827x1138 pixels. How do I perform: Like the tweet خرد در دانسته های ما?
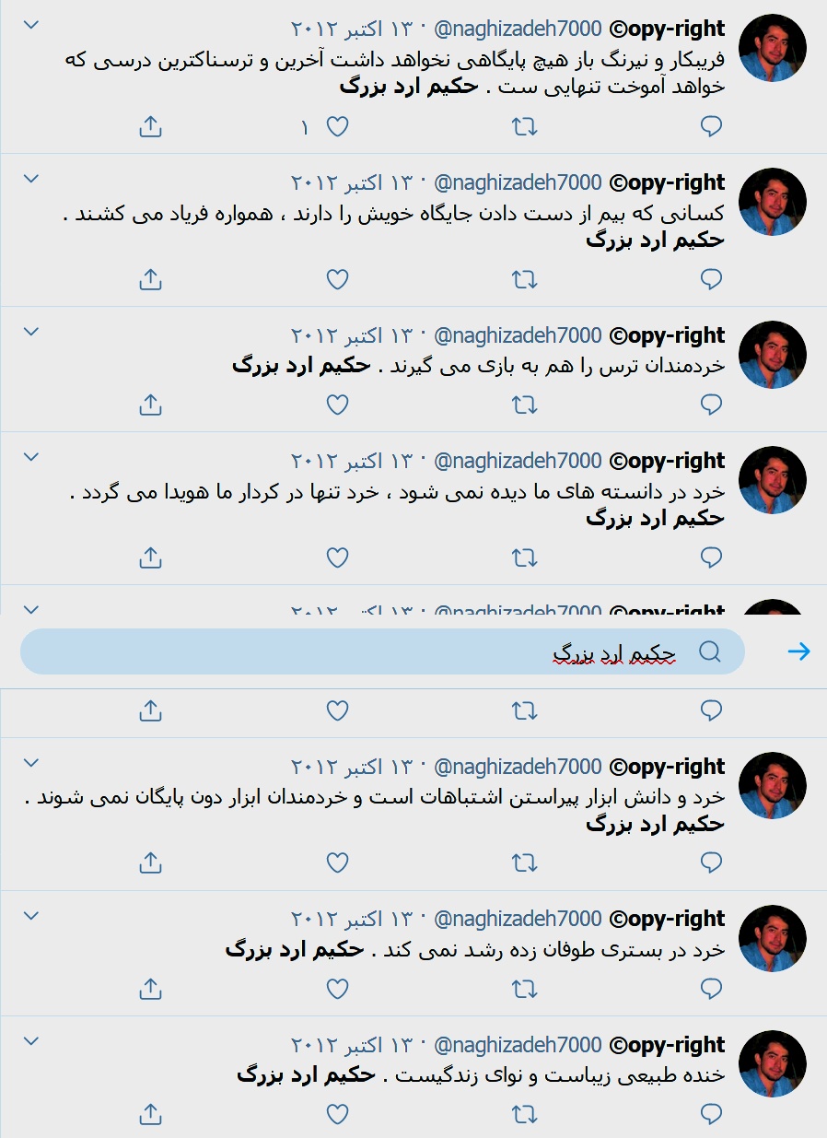338,557
